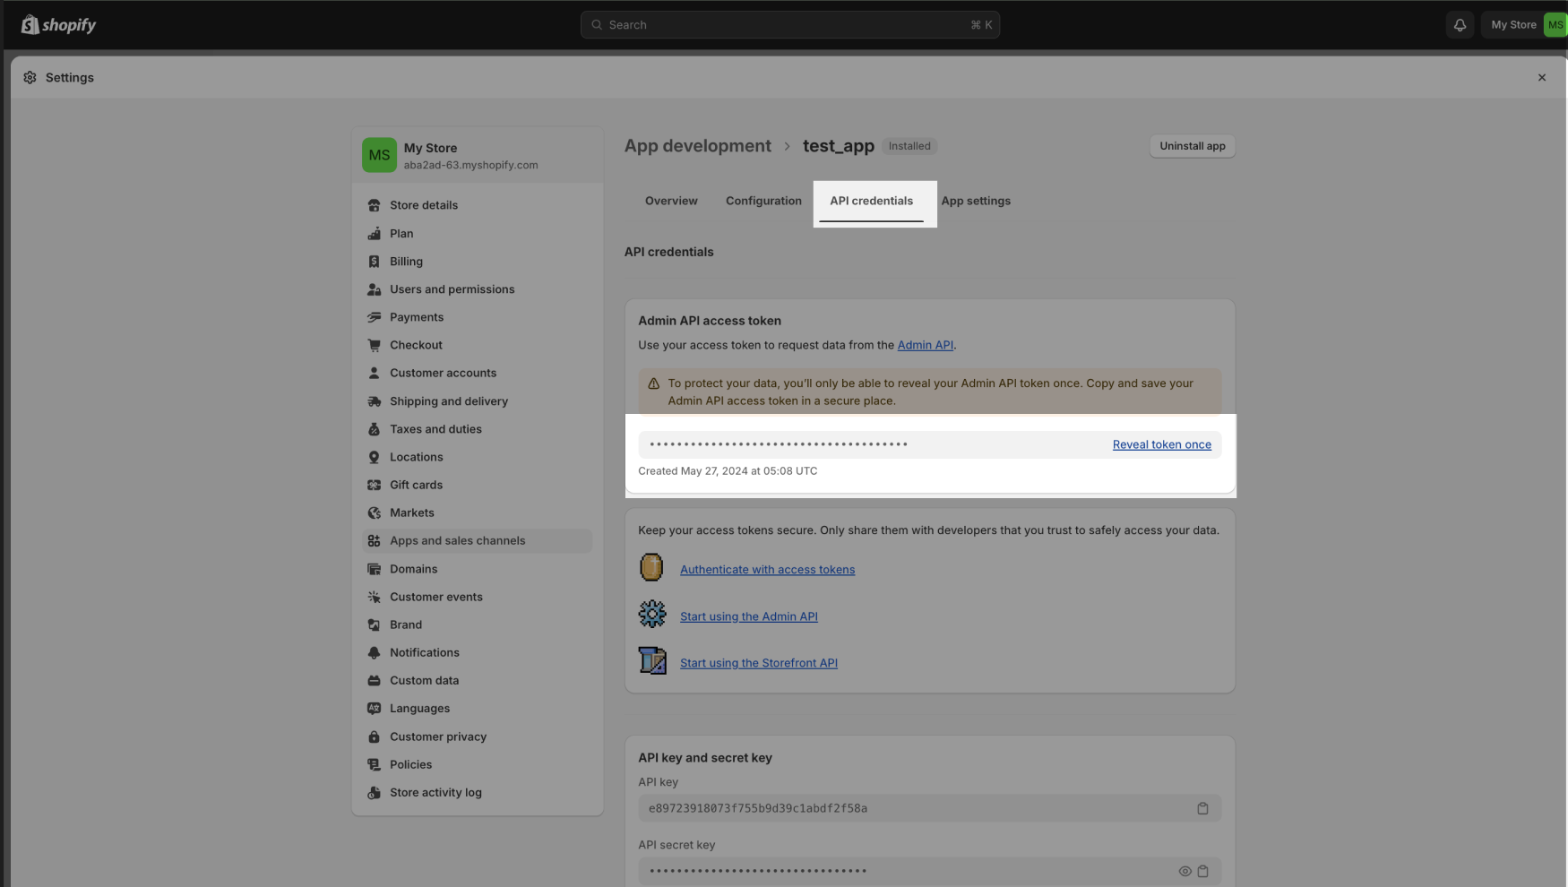Open the My Store account menu

click(x=1524, y=25)
